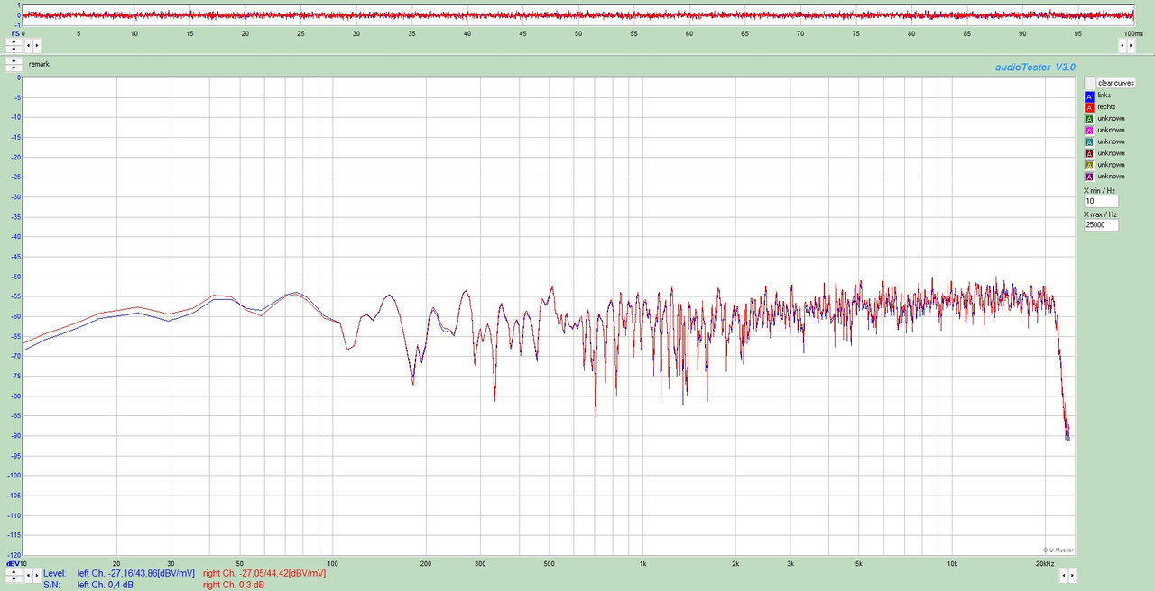Click the 'right Ch. 0,3 dB' S/N readout
Screen dimensions: 1155x591
click(234, 585)
